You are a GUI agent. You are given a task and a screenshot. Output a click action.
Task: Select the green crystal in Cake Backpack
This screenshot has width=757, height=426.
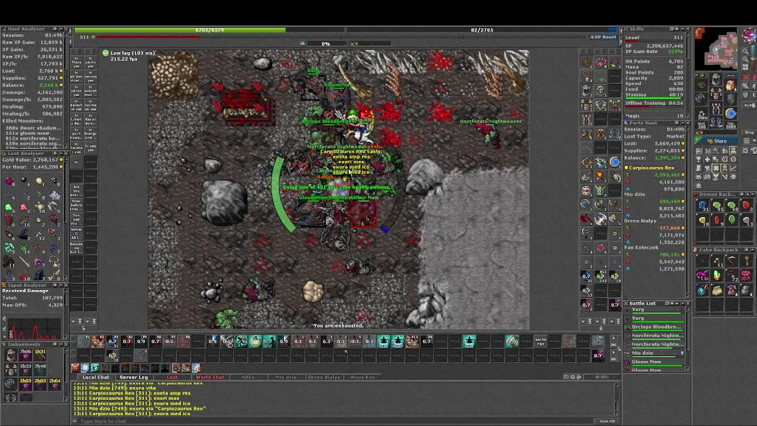click(717, 275)
